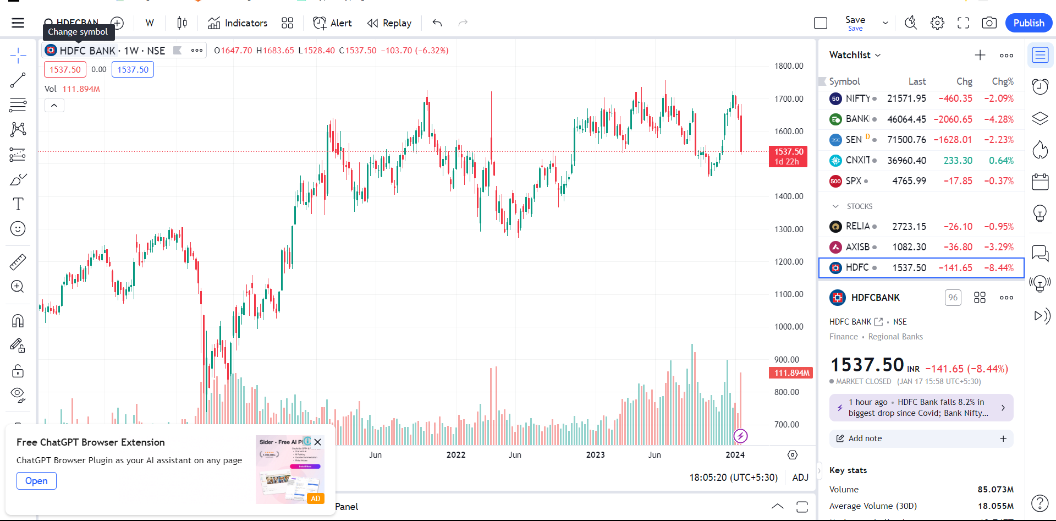Enter fullscreen mode
The height and width of the screenshot is (521, 1056).
click(963, 23)
